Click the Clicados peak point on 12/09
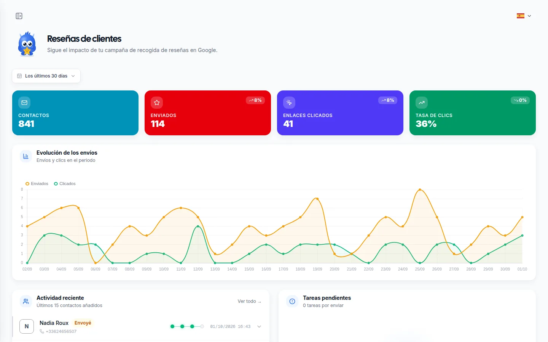 click(198, 226)
